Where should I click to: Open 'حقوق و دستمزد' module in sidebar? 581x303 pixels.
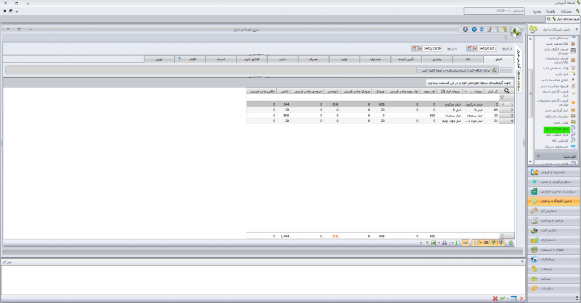point(554,250)
